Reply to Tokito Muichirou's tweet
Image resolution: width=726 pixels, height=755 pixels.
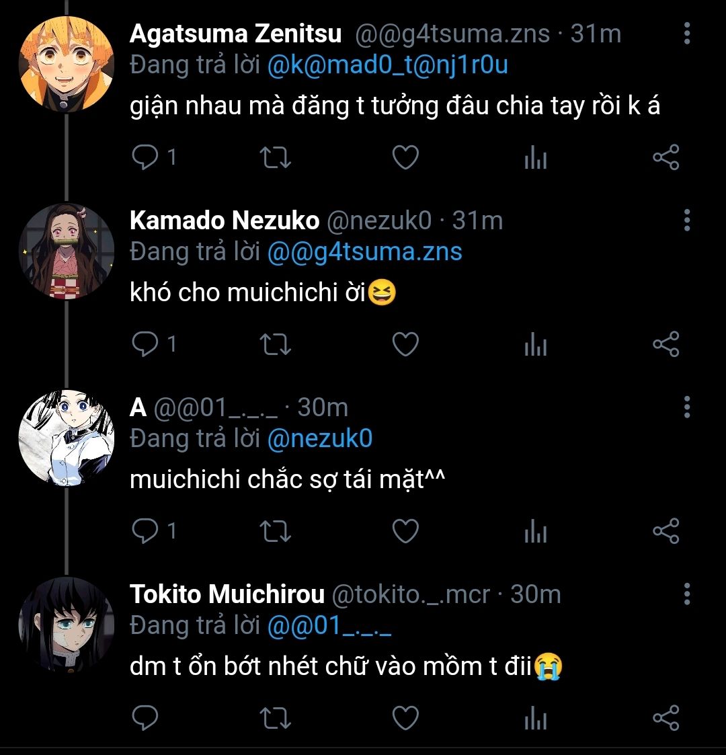point(145,718)
